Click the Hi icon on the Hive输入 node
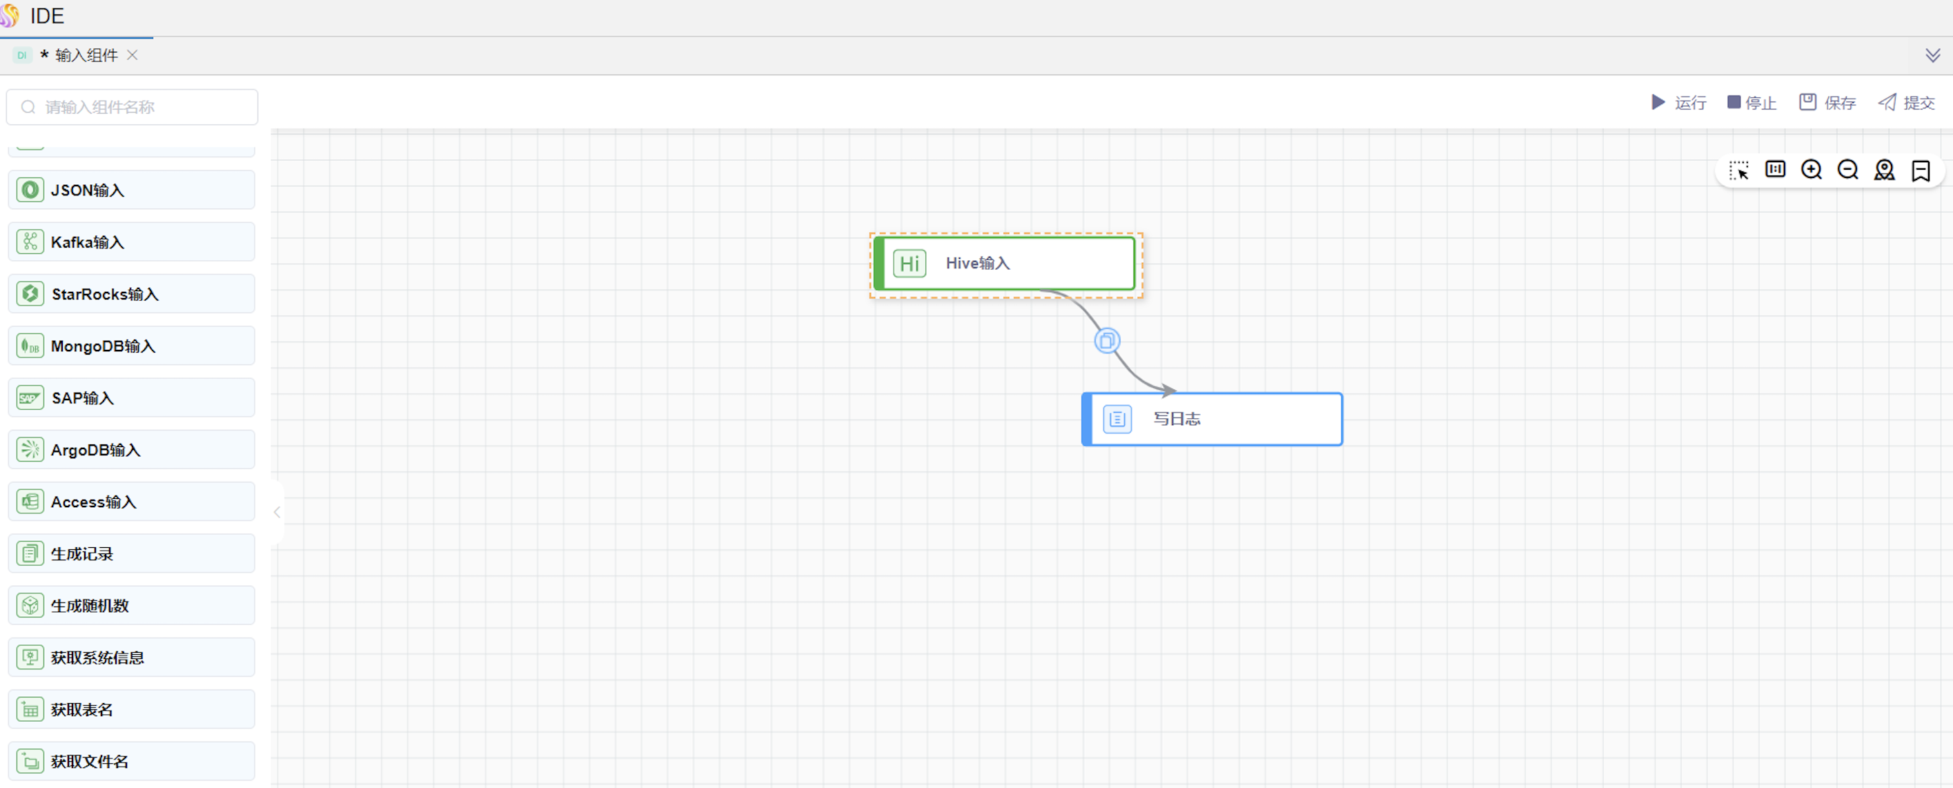1953x788 pixels. (x=909, y=264)
